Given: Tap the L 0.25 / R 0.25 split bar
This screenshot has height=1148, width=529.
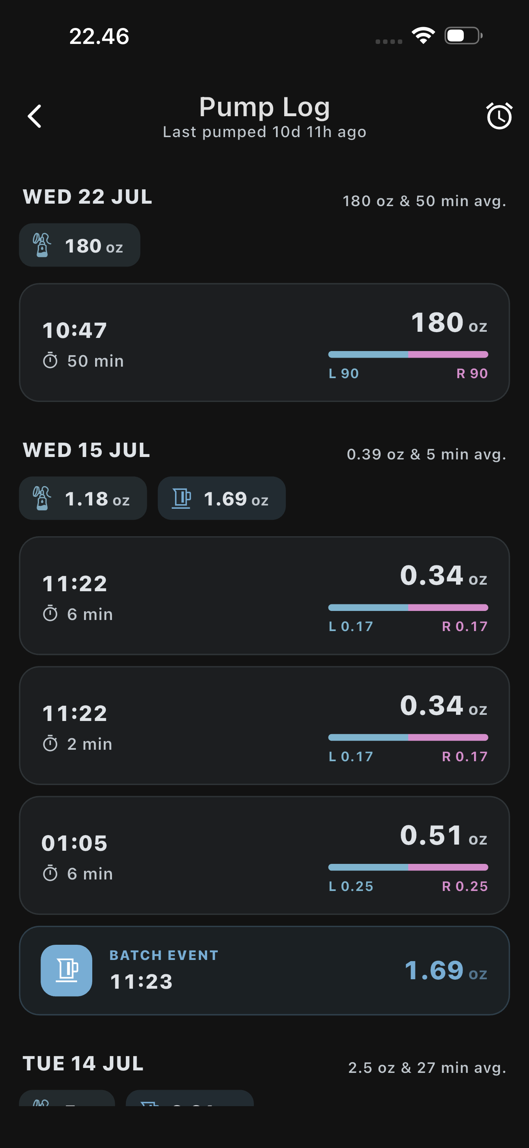Looking at the screenshot, I should click(408, 867).
